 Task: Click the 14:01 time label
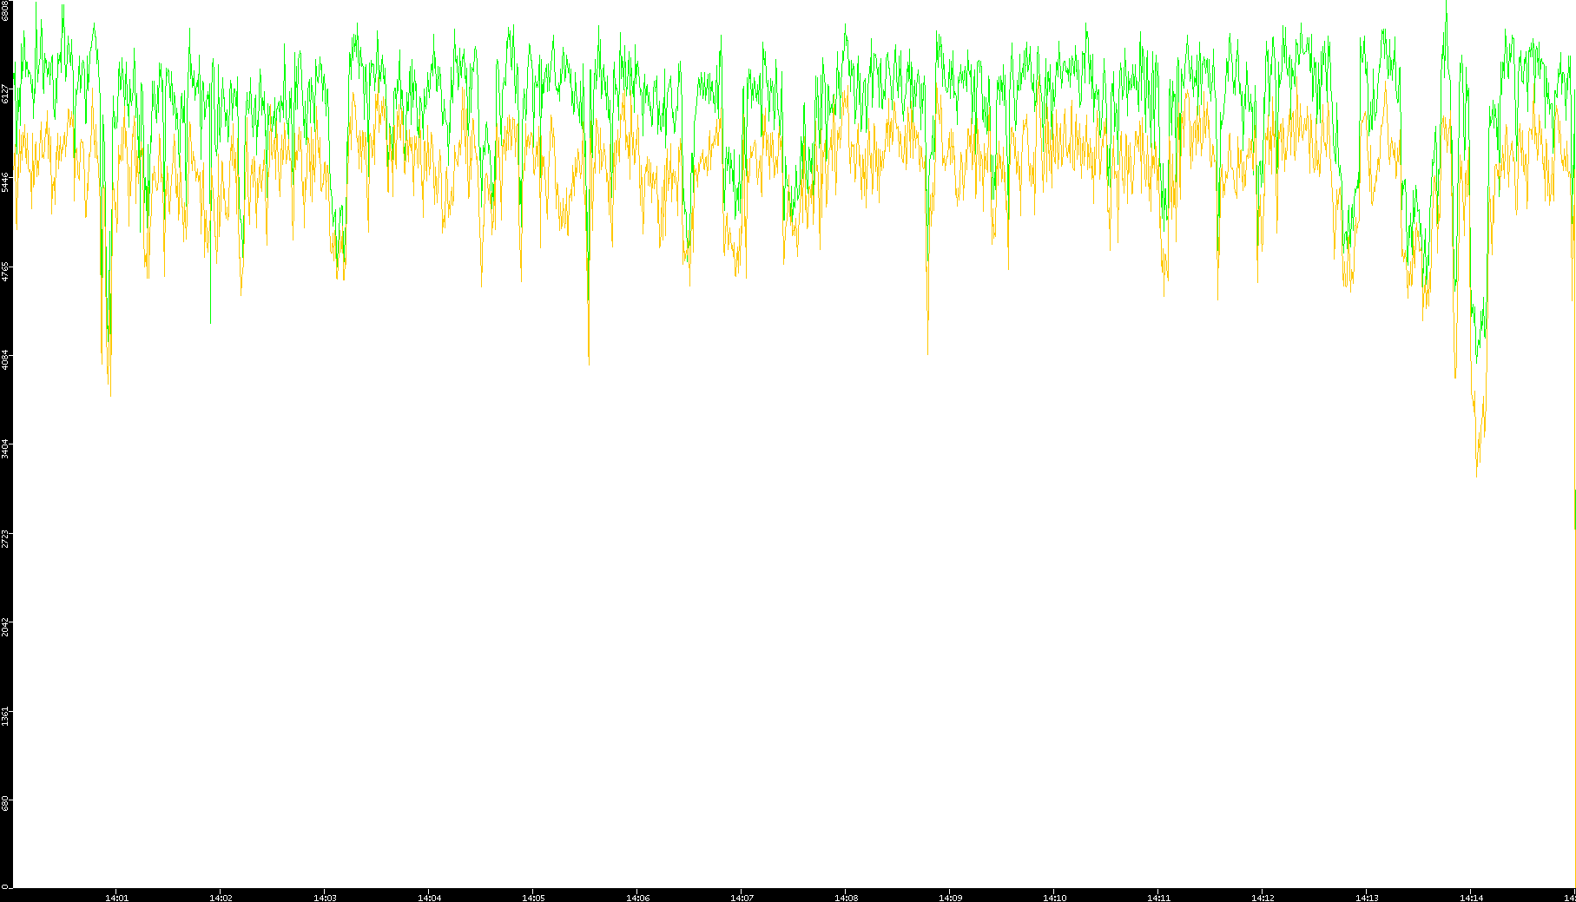coord(116,898)
